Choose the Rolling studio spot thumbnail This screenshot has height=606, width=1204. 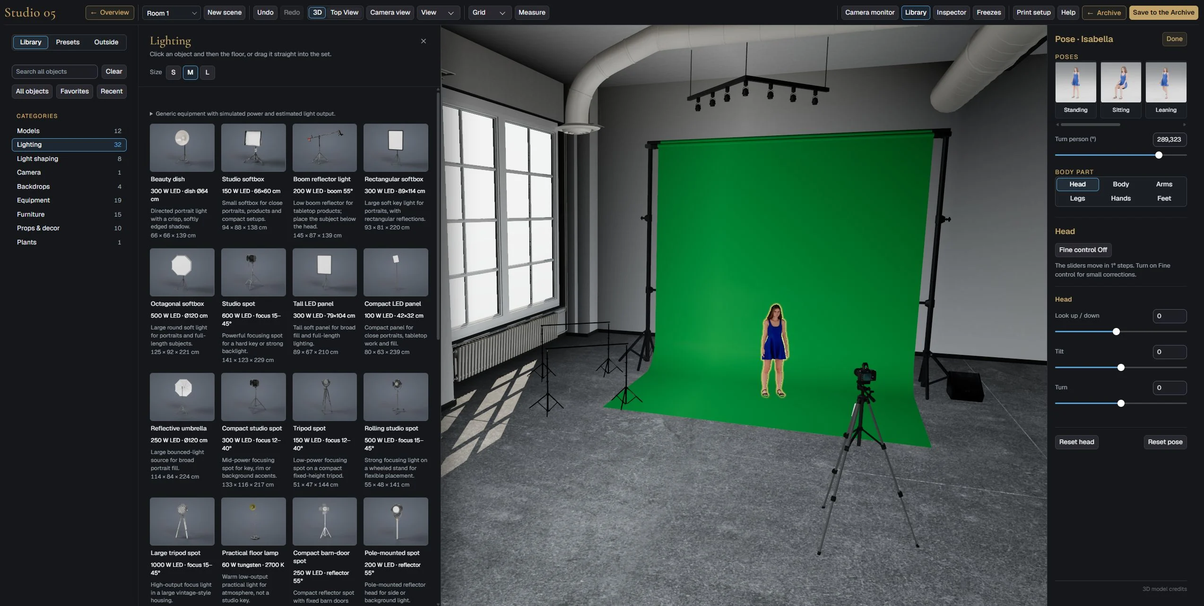pos(396,396)
